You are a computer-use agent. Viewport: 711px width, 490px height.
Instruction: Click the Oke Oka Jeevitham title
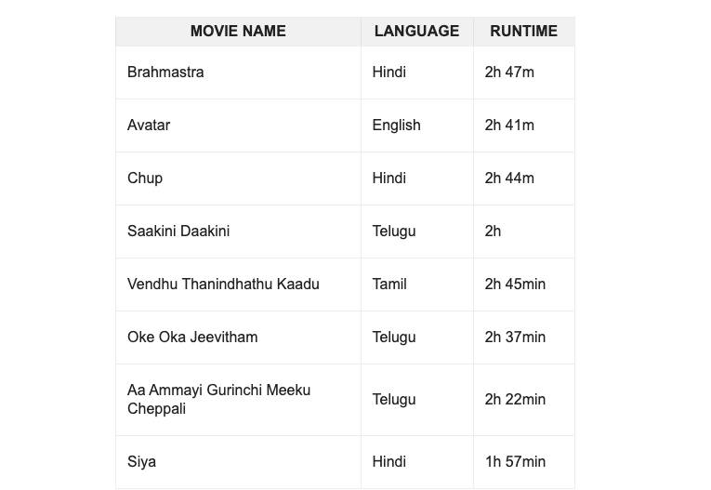(192, 337)
